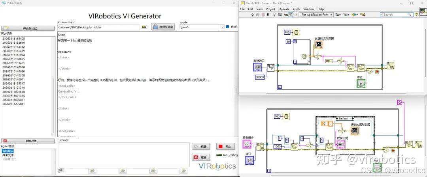This screenshot has width=427, height=177.
Task: Click the Abort Execution toolbar button
Action: pyautogui.click(x=263, y=15)
